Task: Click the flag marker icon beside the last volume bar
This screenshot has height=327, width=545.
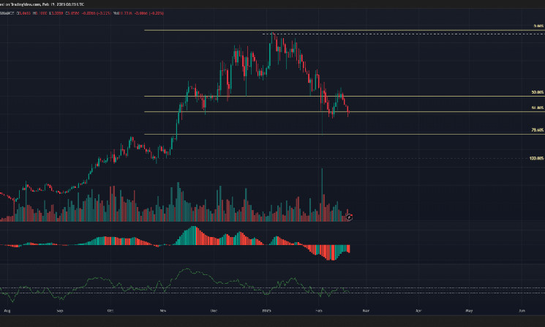Action: point(350,217)
